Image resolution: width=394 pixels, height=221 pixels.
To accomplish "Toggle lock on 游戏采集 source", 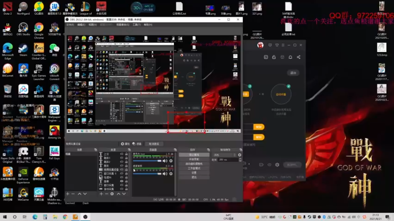I will [127, 189].
